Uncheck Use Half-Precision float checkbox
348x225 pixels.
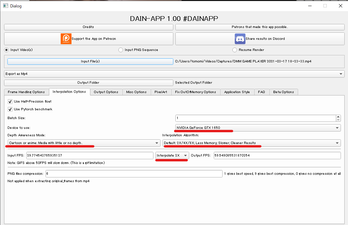click(x=10, y=102)
